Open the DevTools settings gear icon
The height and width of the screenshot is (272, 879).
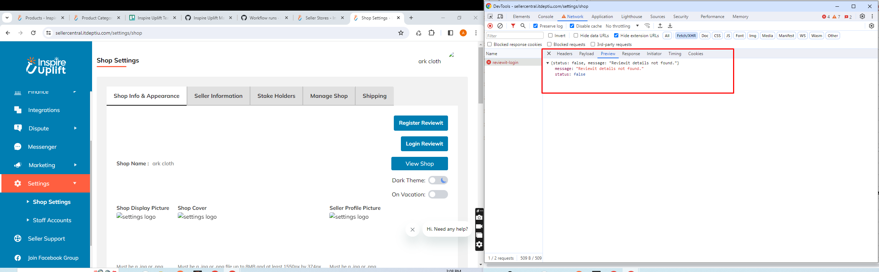pos(862,17)
